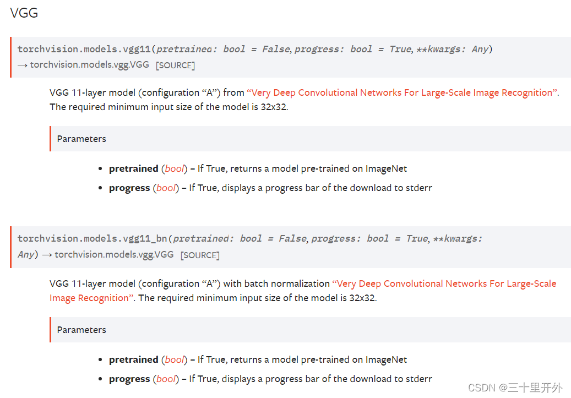Open the [SOURCE] link for vgg11
Screen dimensions: 571x398
pos(175,65)
